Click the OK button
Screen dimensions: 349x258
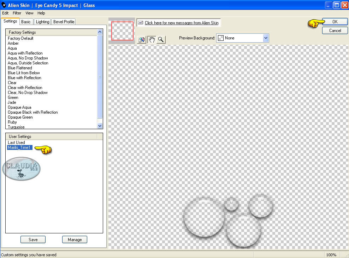(335, 22)
